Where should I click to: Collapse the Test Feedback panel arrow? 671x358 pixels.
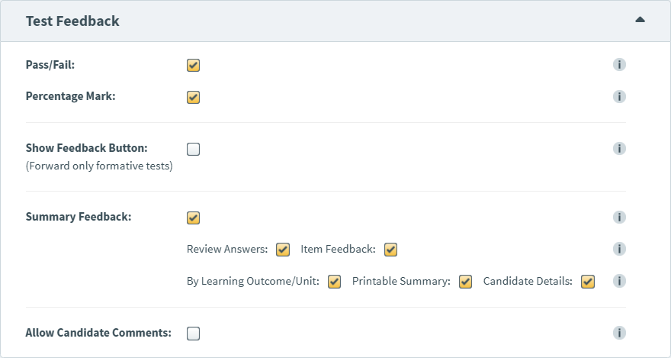640,20
